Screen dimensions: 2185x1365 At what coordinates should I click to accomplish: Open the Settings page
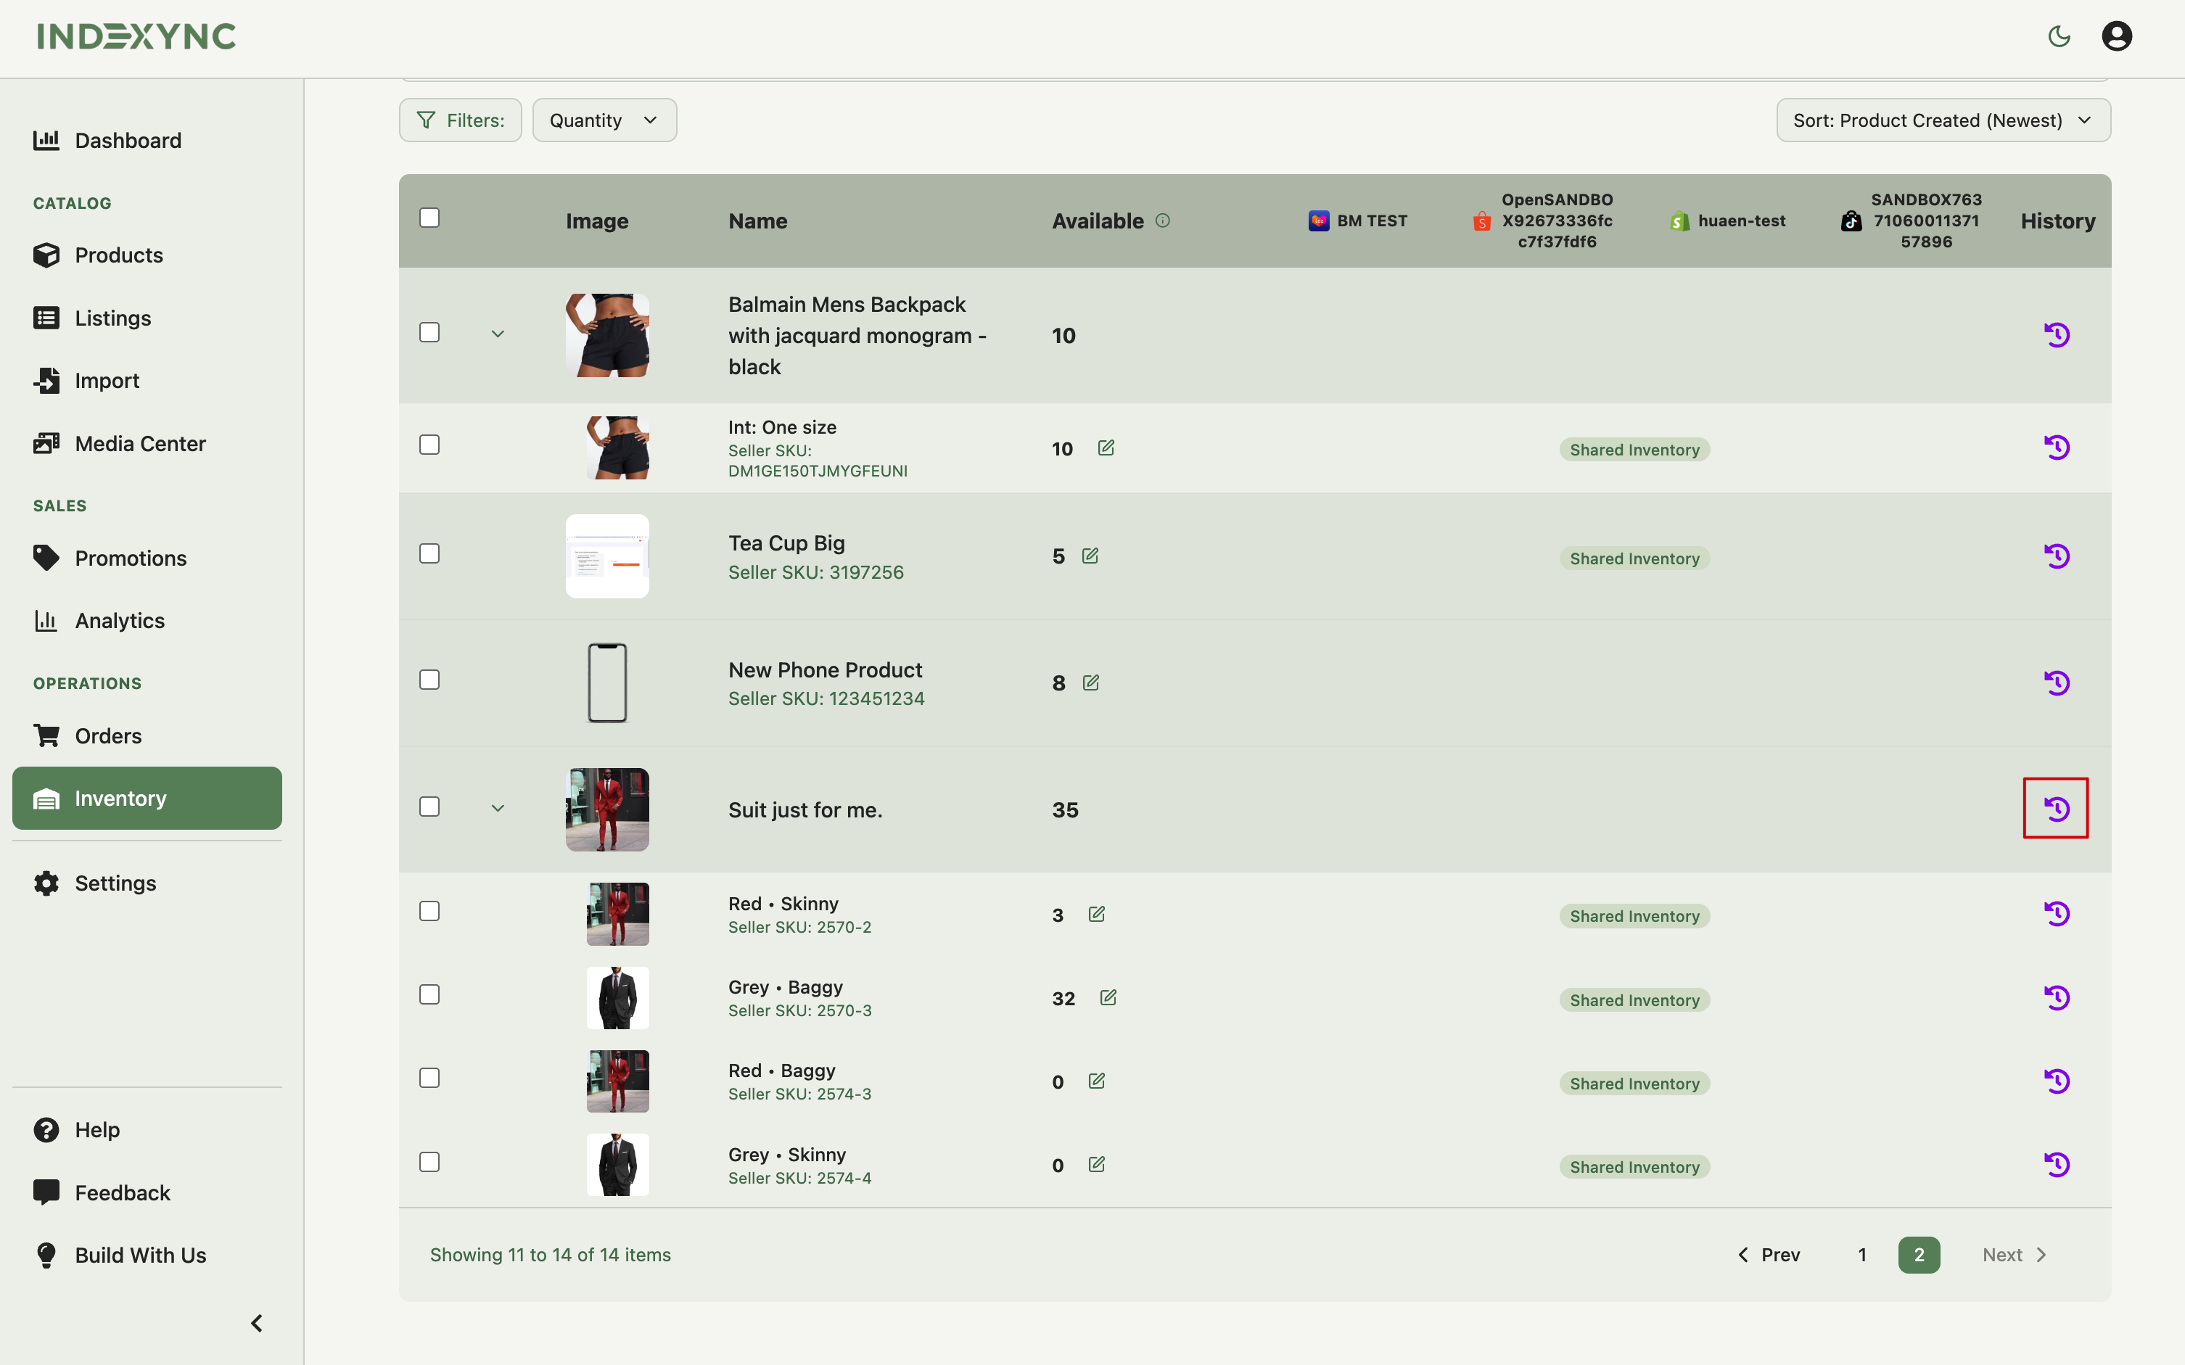[x=147, y=883]
